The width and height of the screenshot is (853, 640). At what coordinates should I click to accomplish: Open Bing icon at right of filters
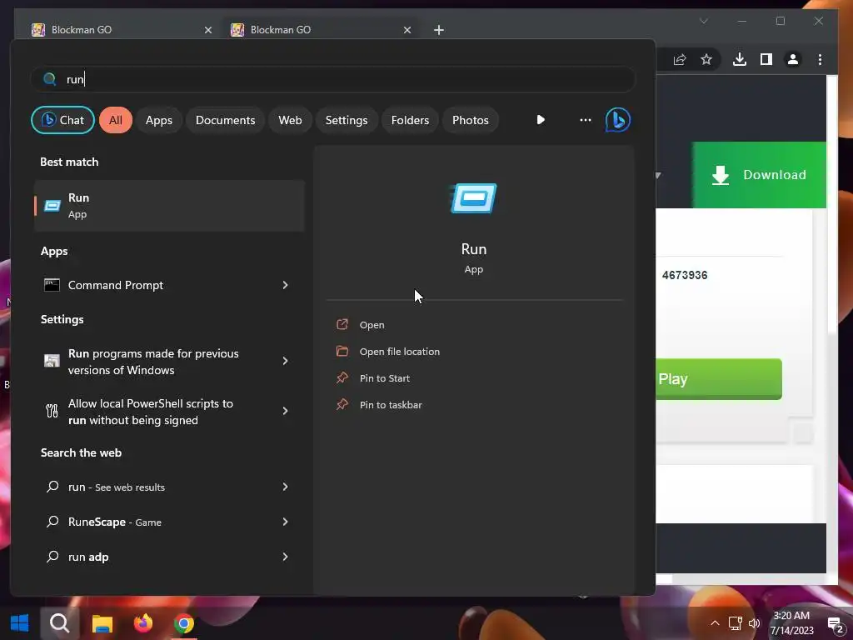tap(618, 120)
